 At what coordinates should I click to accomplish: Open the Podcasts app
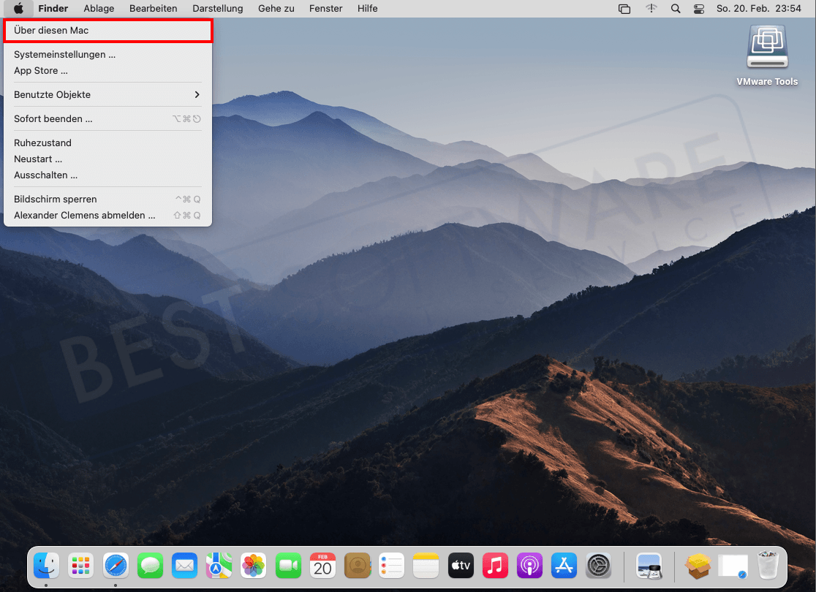tap(529, 565)
